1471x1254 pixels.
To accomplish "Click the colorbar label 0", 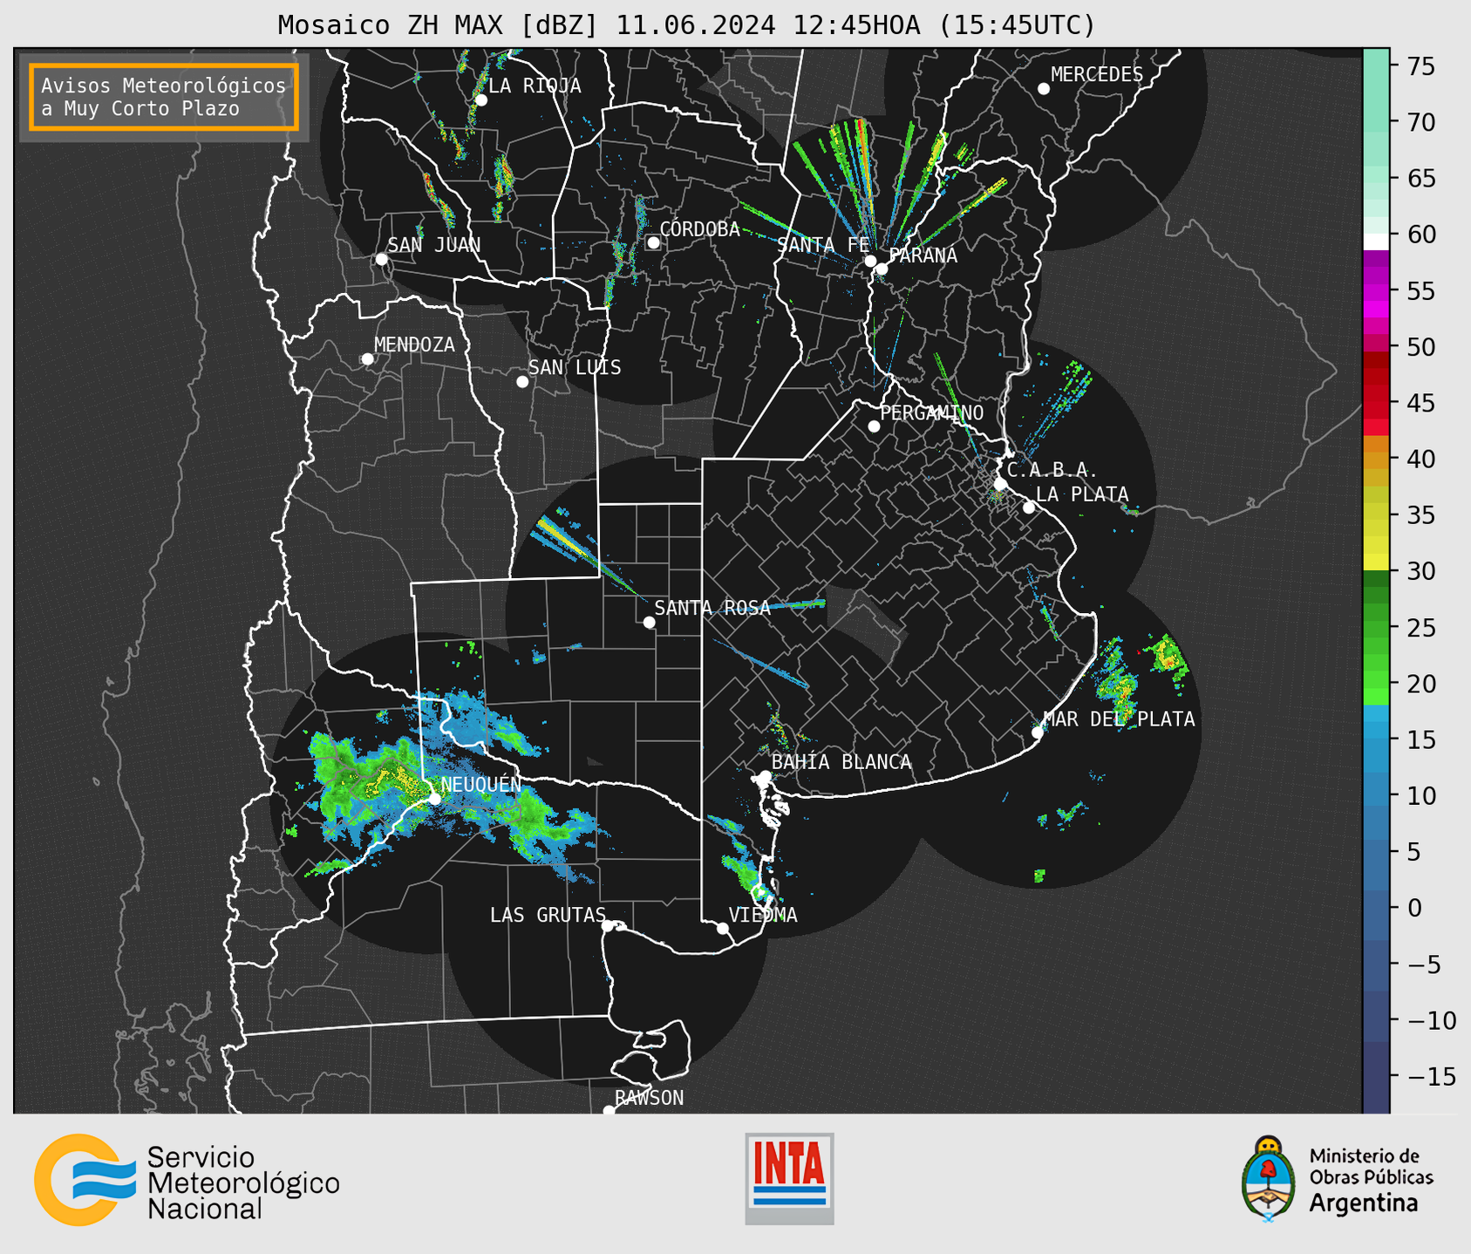I will tap(1413, 908).
